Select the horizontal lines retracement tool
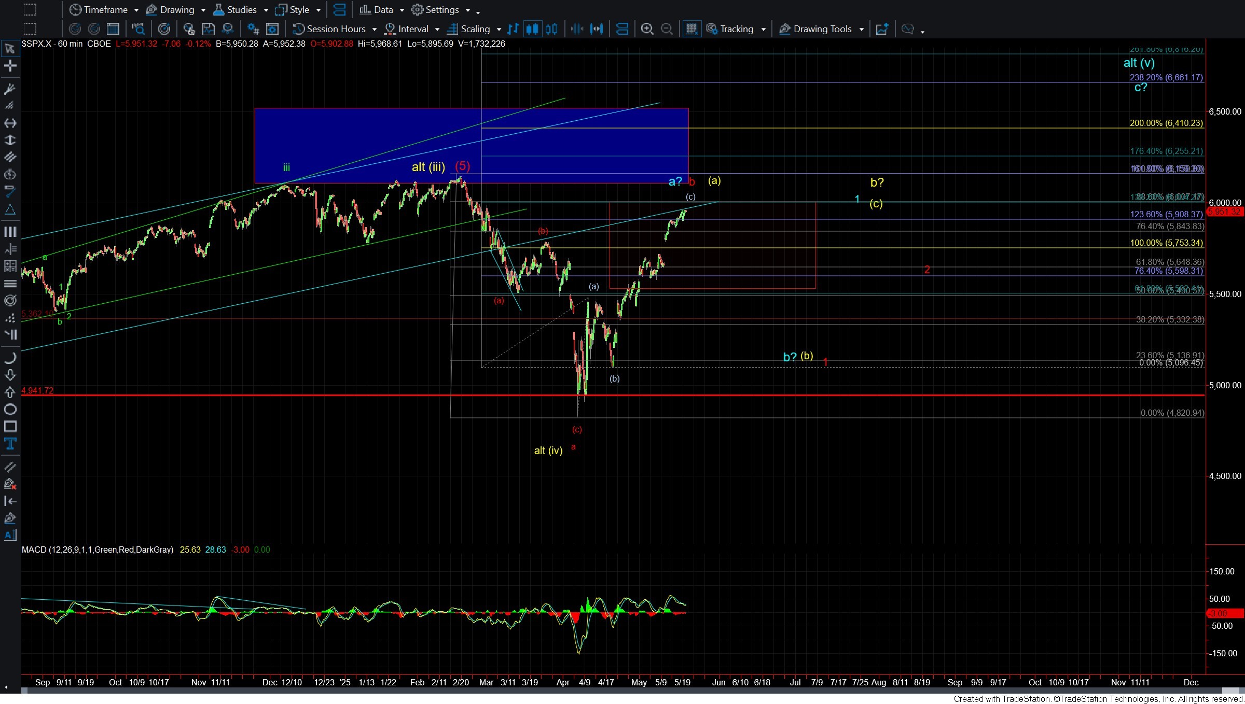This screenshot has width=1245, height=704. tap(10, 283)
